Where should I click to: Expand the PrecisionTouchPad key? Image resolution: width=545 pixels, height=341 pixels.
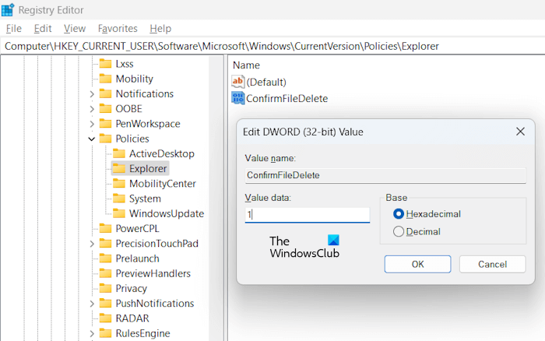coord(92,244)
